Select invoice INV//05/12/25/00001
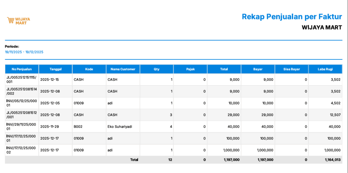This screenshot has width=348, height=173. click(x=21, y=103)
